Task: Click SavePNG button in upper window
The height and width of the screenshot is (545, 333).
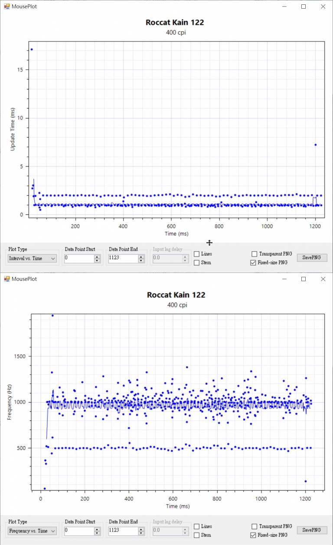Action: (x=312, y=257)
